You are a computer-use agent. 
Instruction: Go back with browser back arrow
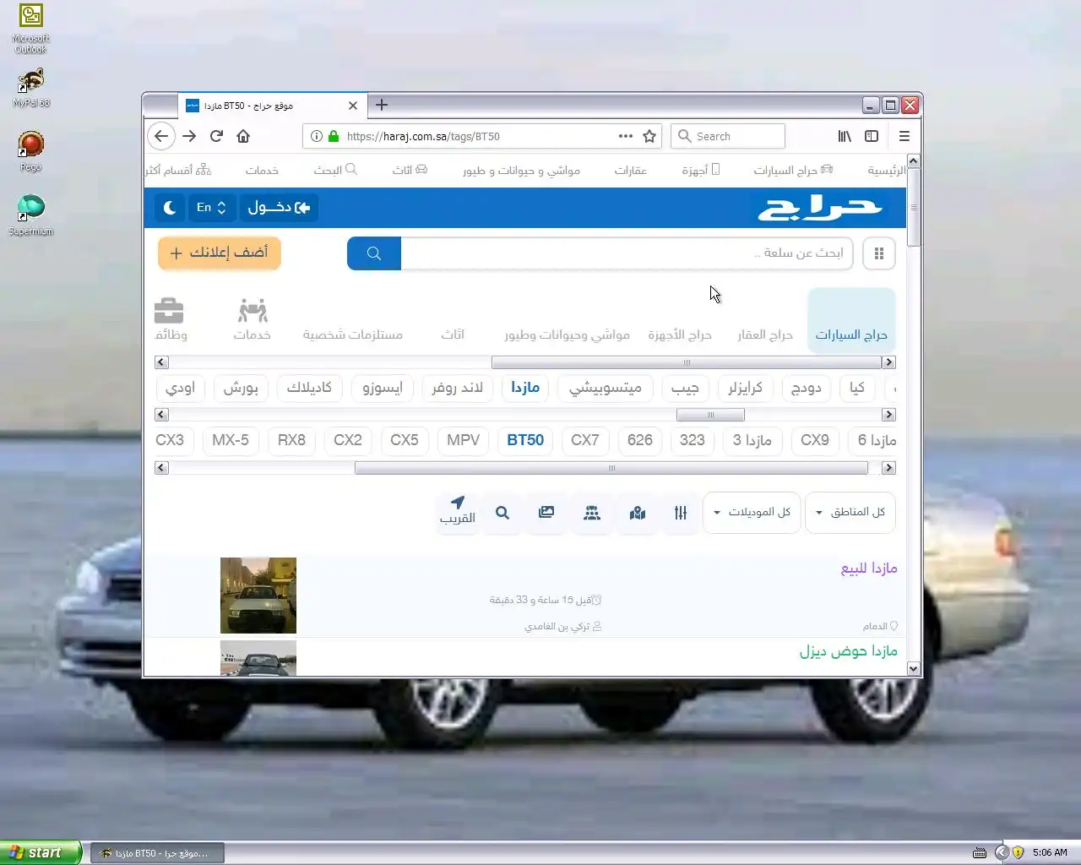(161, 136)
